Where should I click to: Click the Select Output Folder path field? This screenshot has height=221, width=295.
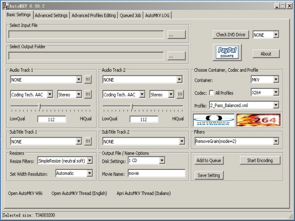(x=86, y=56)
